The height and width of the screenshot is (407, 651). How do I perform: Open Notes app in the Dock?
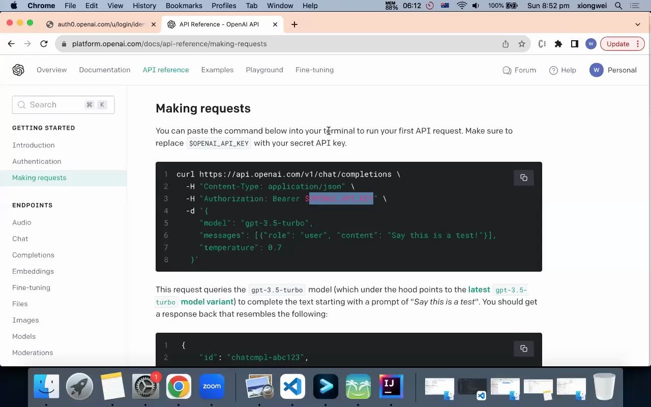[x=112, y=387]
